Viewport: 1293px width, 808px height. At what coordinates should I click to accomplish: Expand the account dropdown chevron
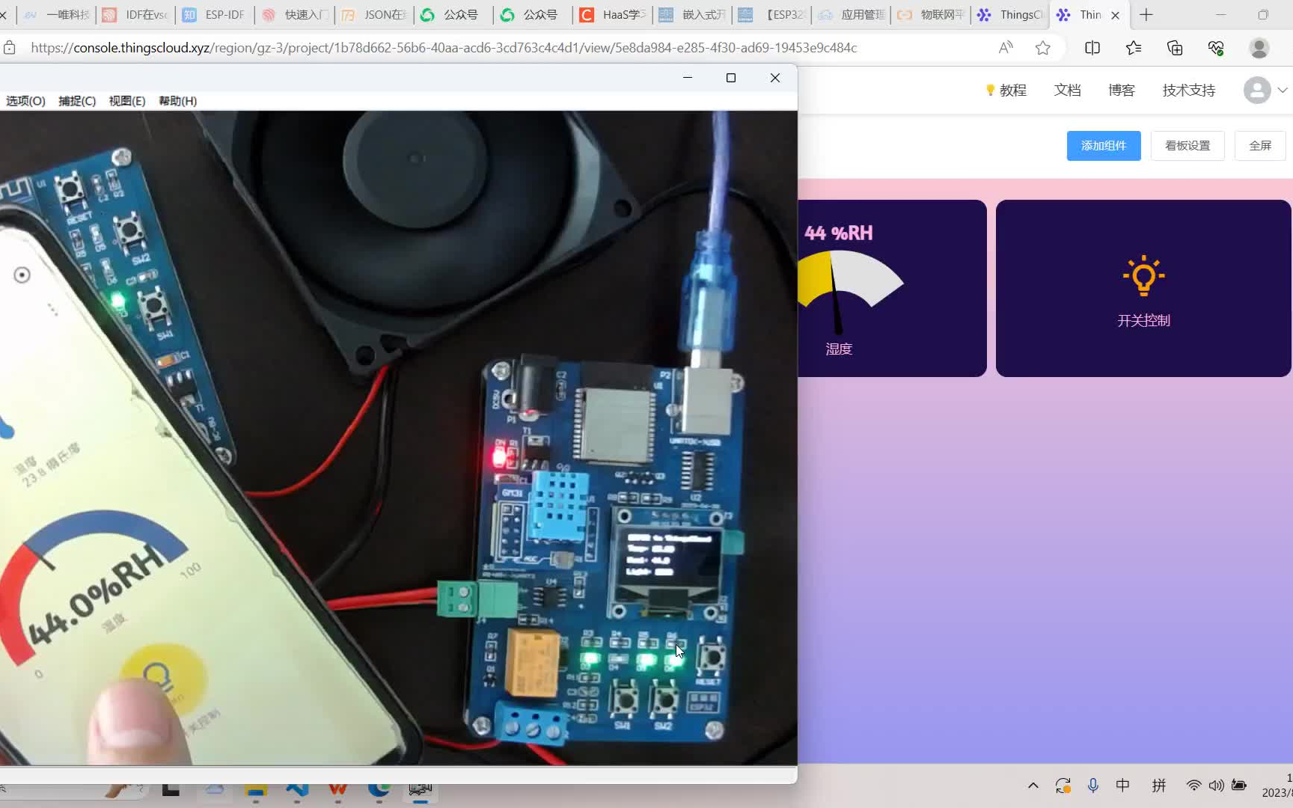1283,91
